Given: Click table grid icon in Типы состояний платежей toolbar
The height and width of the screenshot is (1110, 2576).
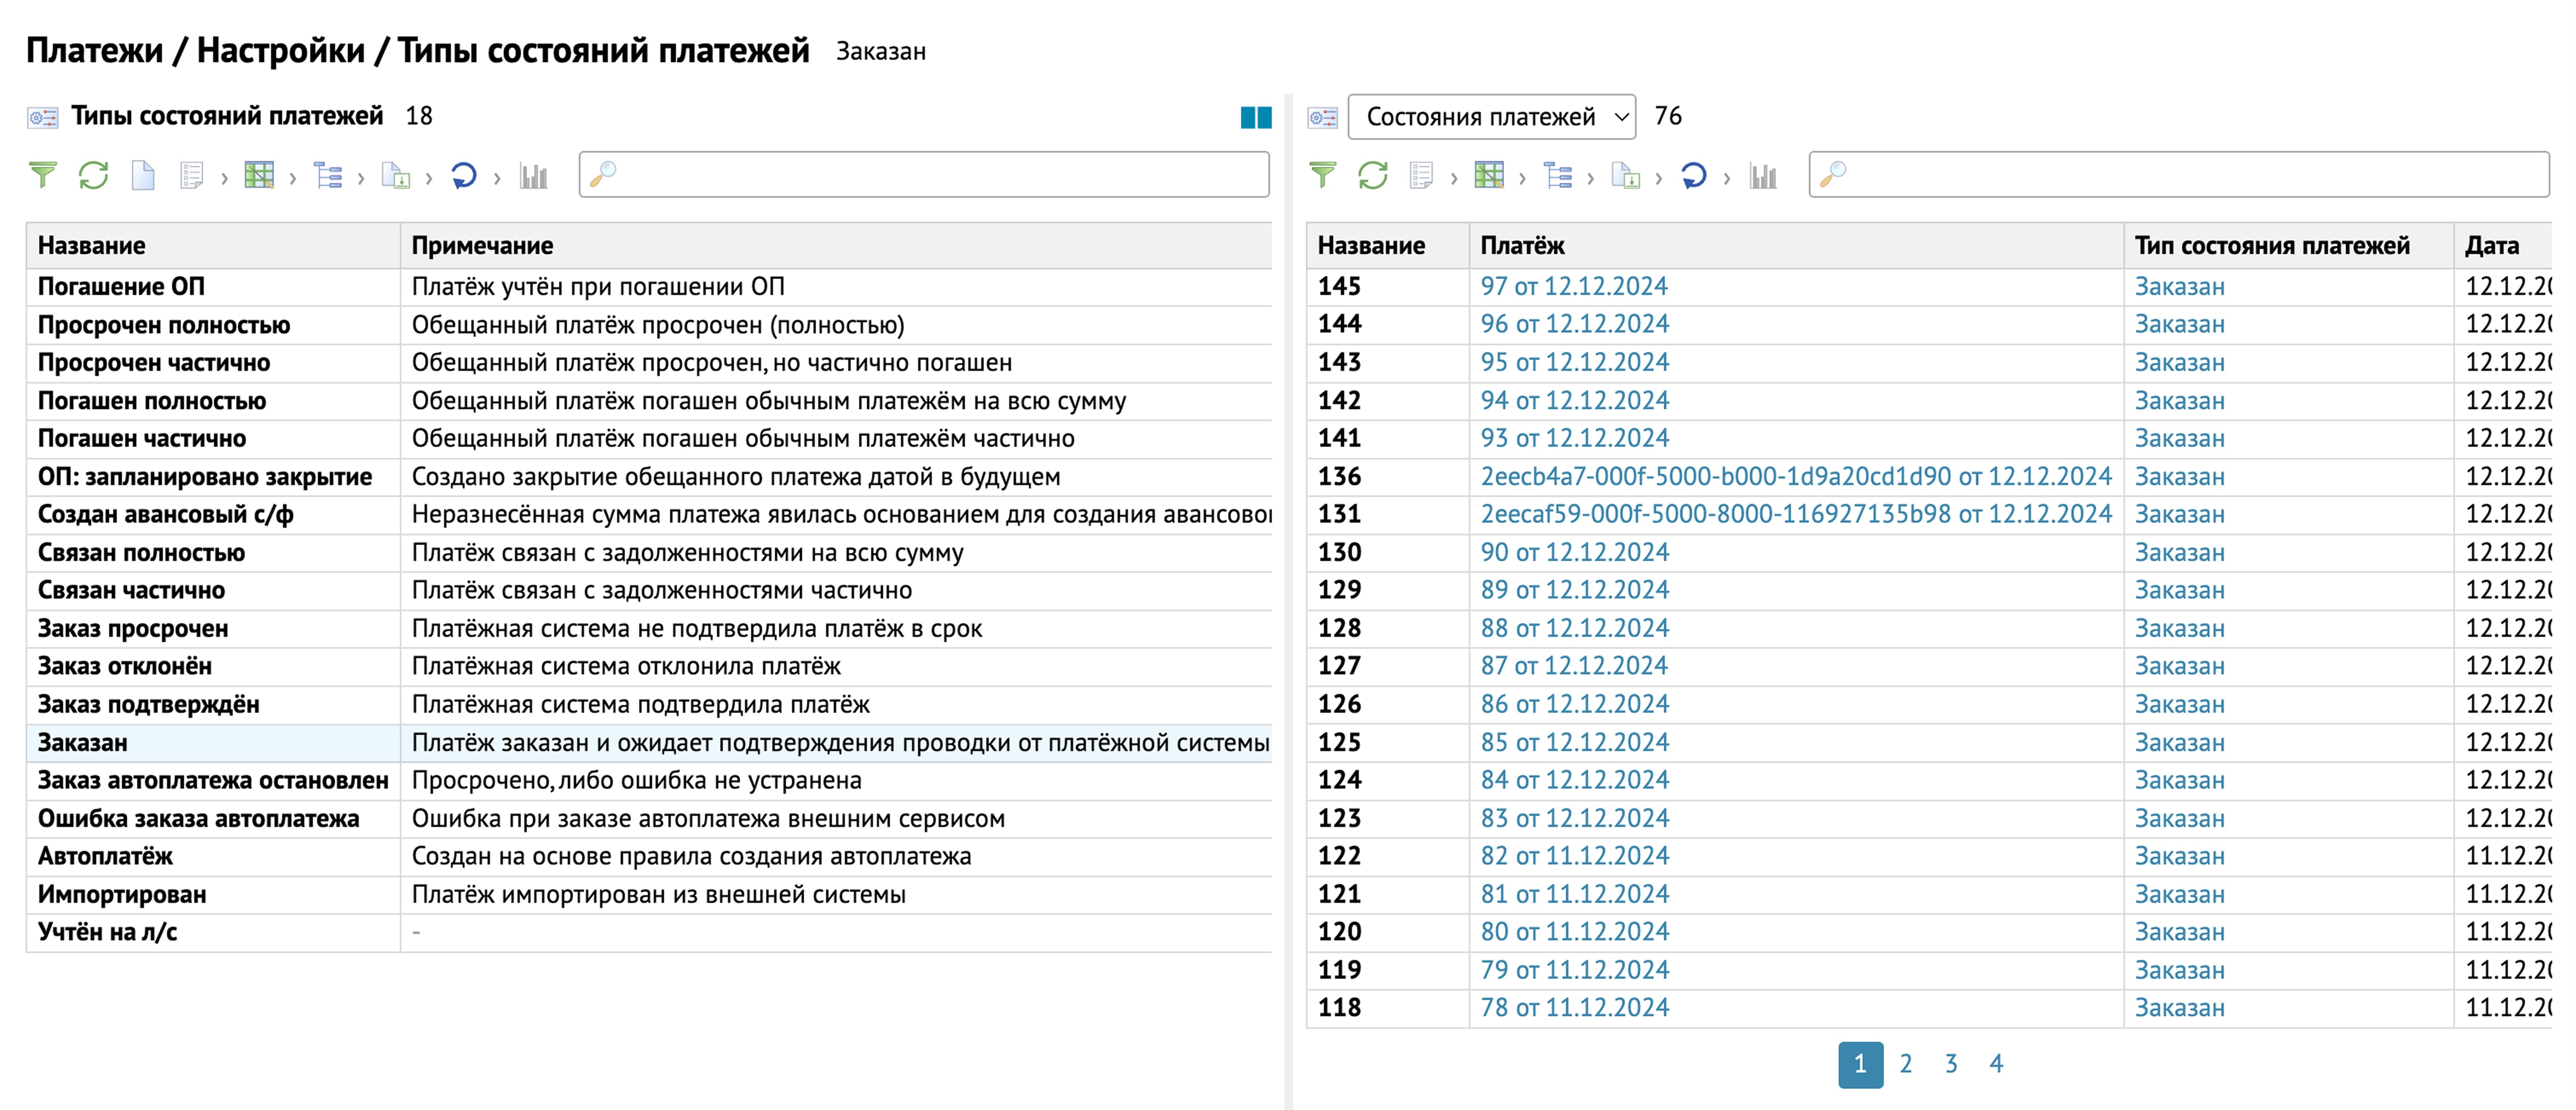Looking at the screenshot, I should tap(259, 176).
